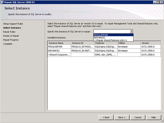
Task: Cancel the repair wizard
Action: 138,117
